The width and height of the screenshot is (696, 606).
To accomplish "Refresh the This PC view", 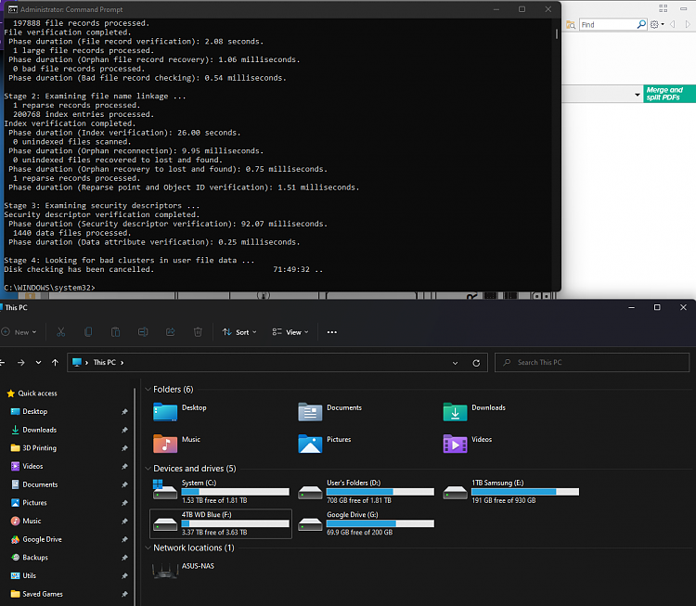I will [x=476, y=363].
